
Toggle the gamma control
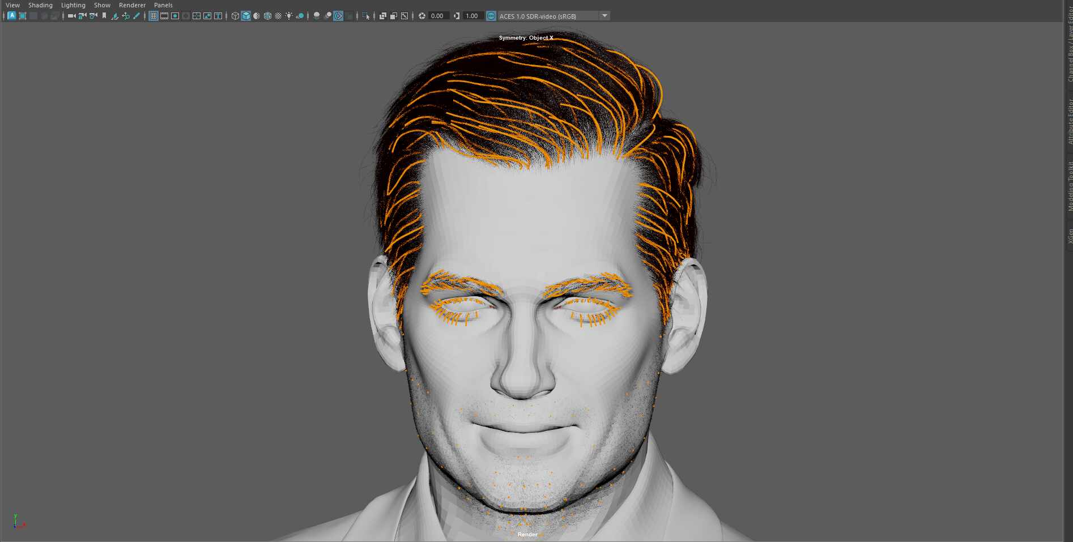coord(457,16)
